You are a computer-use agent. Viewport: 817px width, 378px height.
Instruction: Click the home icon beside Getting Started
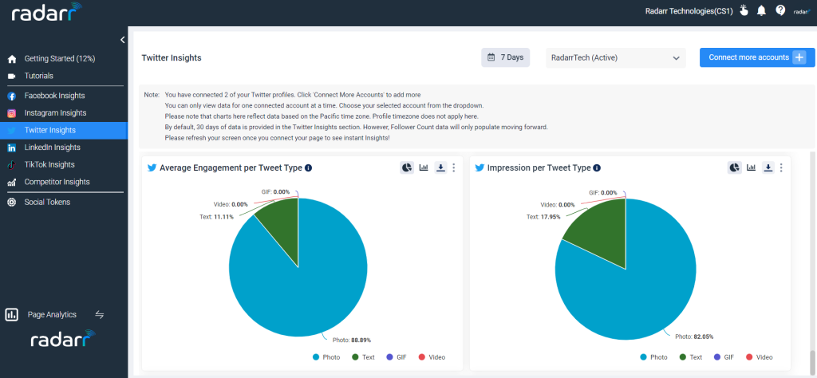[12, 59]
